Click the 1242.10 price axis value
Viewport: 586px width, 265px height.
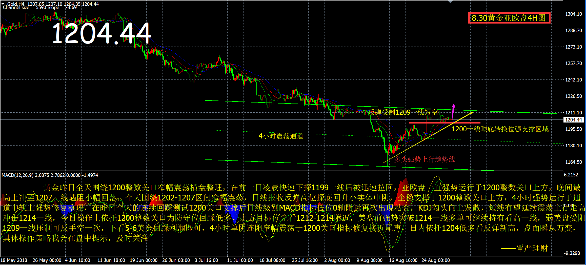pos(573,80)
